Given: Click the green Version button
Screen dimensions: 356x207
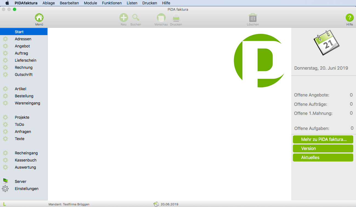Looking at the screenshot, I should (x=323, y=148).
